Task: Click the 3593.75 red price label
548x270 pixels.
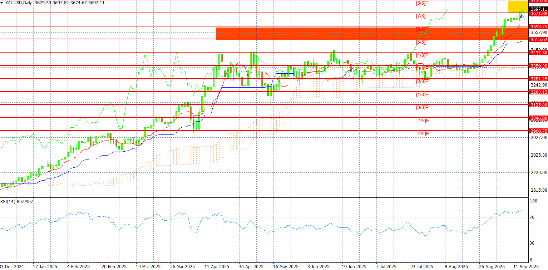Action: point(538,26)
